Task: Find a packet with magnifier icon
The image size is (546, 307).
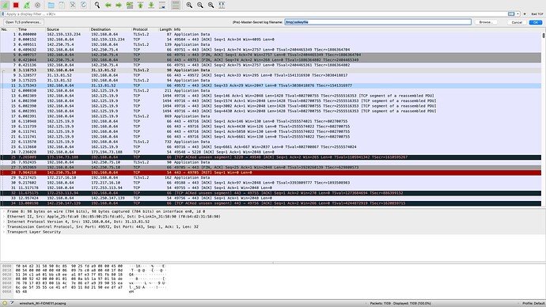Action: click(97, 5)
